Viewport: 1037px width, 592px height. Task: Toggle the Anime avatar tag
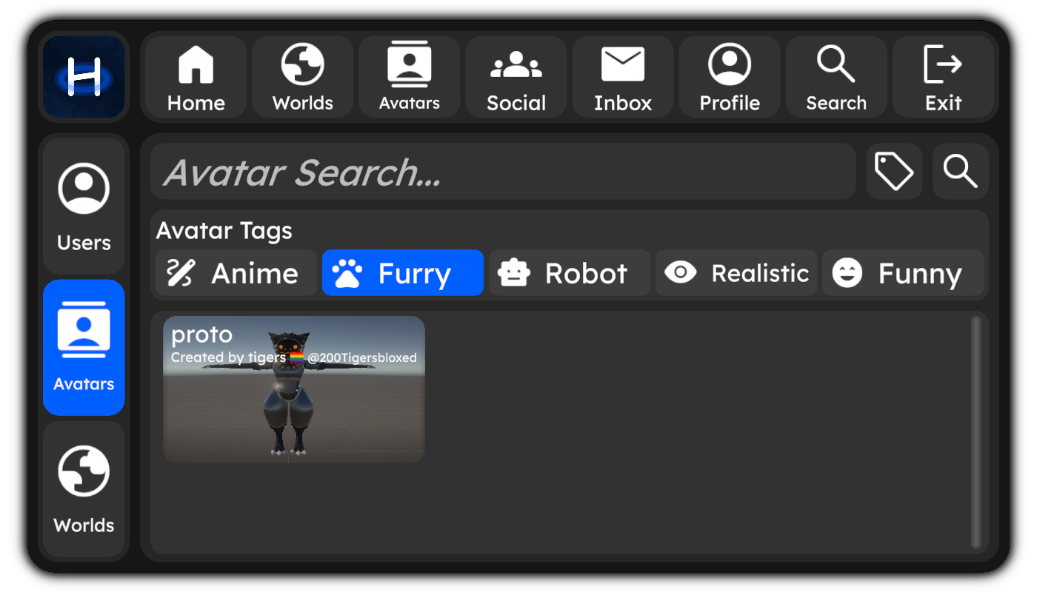pyautogui.click(x=236, y=273)
